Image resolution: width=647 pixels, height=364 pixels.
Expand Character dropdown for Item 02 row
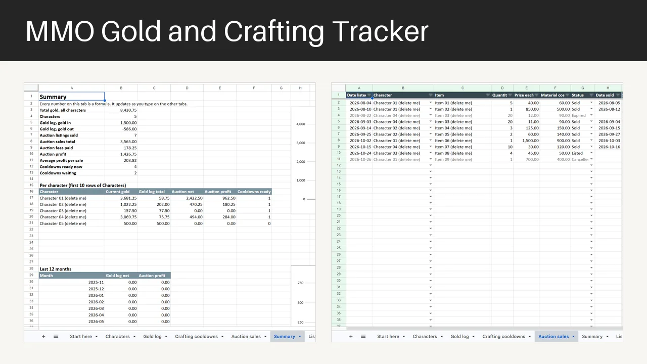click(431, 109)
